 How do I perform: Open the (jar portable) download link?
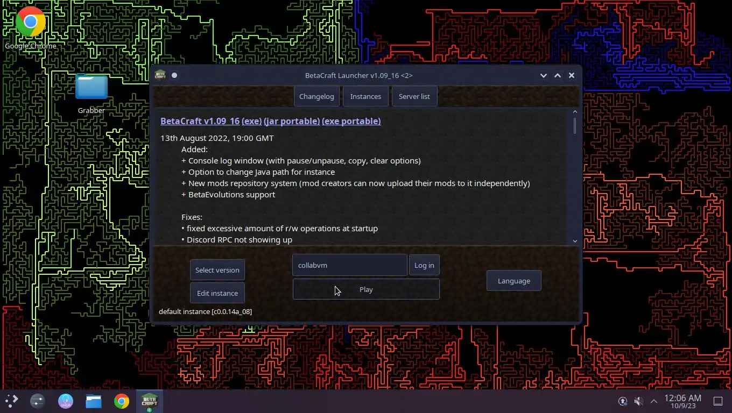(x=292, y=121)
